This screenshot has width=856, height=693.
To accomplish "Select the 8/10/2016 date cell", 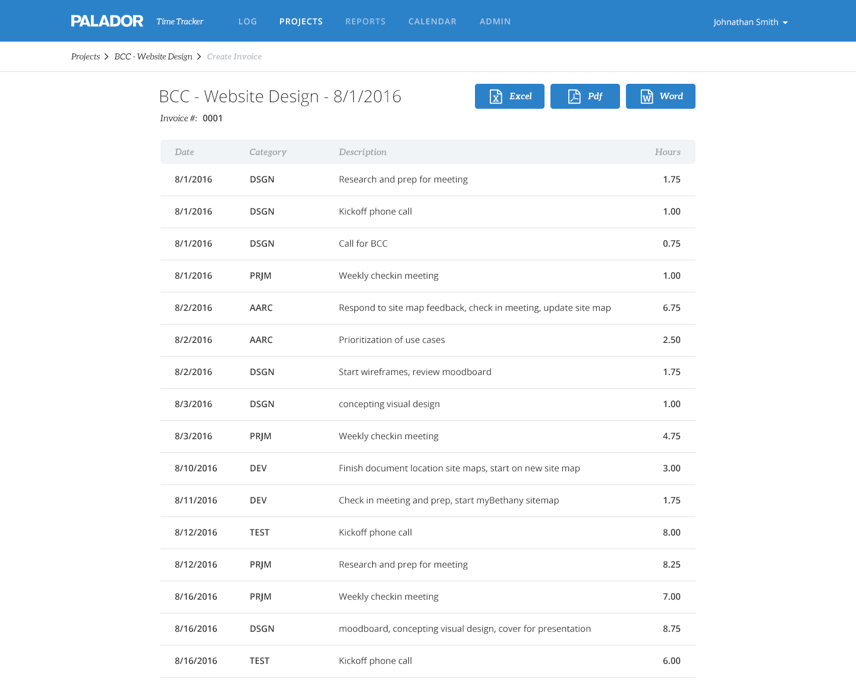I will pos(196,468).
